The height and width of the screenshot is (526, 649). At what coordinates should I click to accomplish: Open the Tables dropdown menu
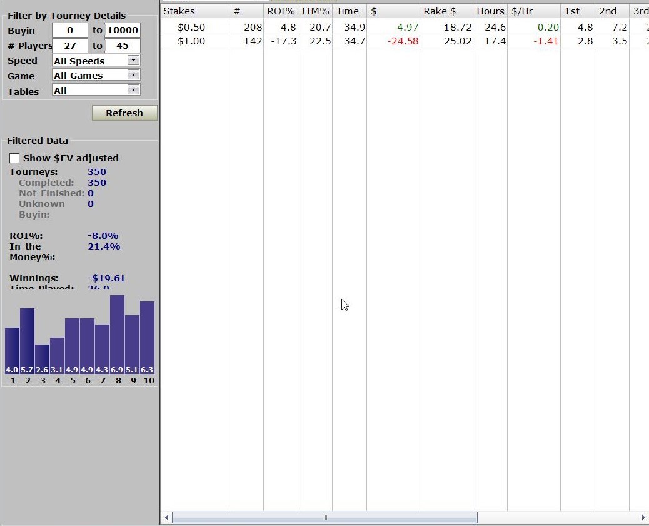tap(133, 90)
